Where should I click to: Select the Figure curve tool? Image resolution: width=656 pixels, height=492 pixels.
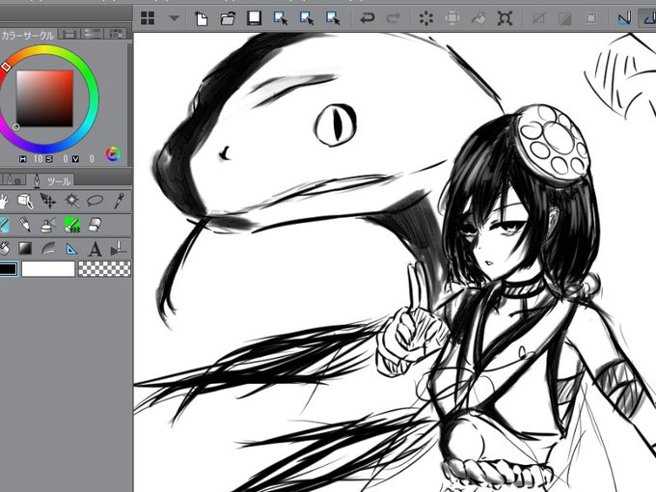point(48,249)
